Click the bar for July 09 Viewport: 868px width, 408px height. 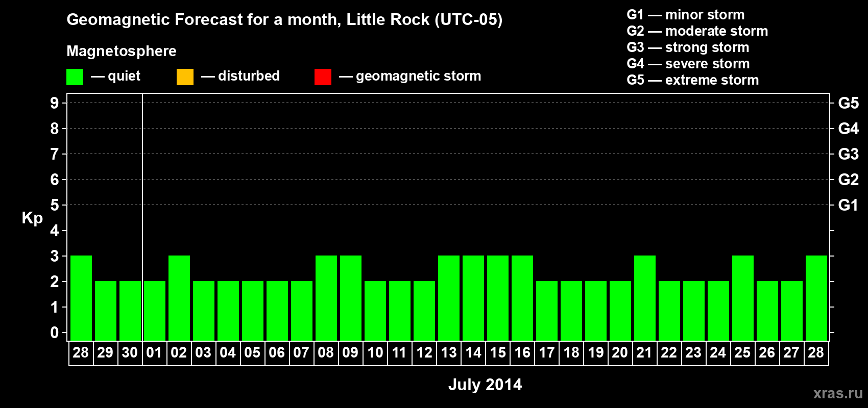pos(351,298)
